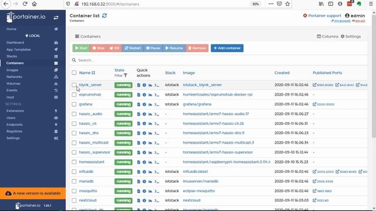Refresh the container list with the reload icon
This screenshot has width=376, height=211.
pyautogui.click(x=105, y=16)
